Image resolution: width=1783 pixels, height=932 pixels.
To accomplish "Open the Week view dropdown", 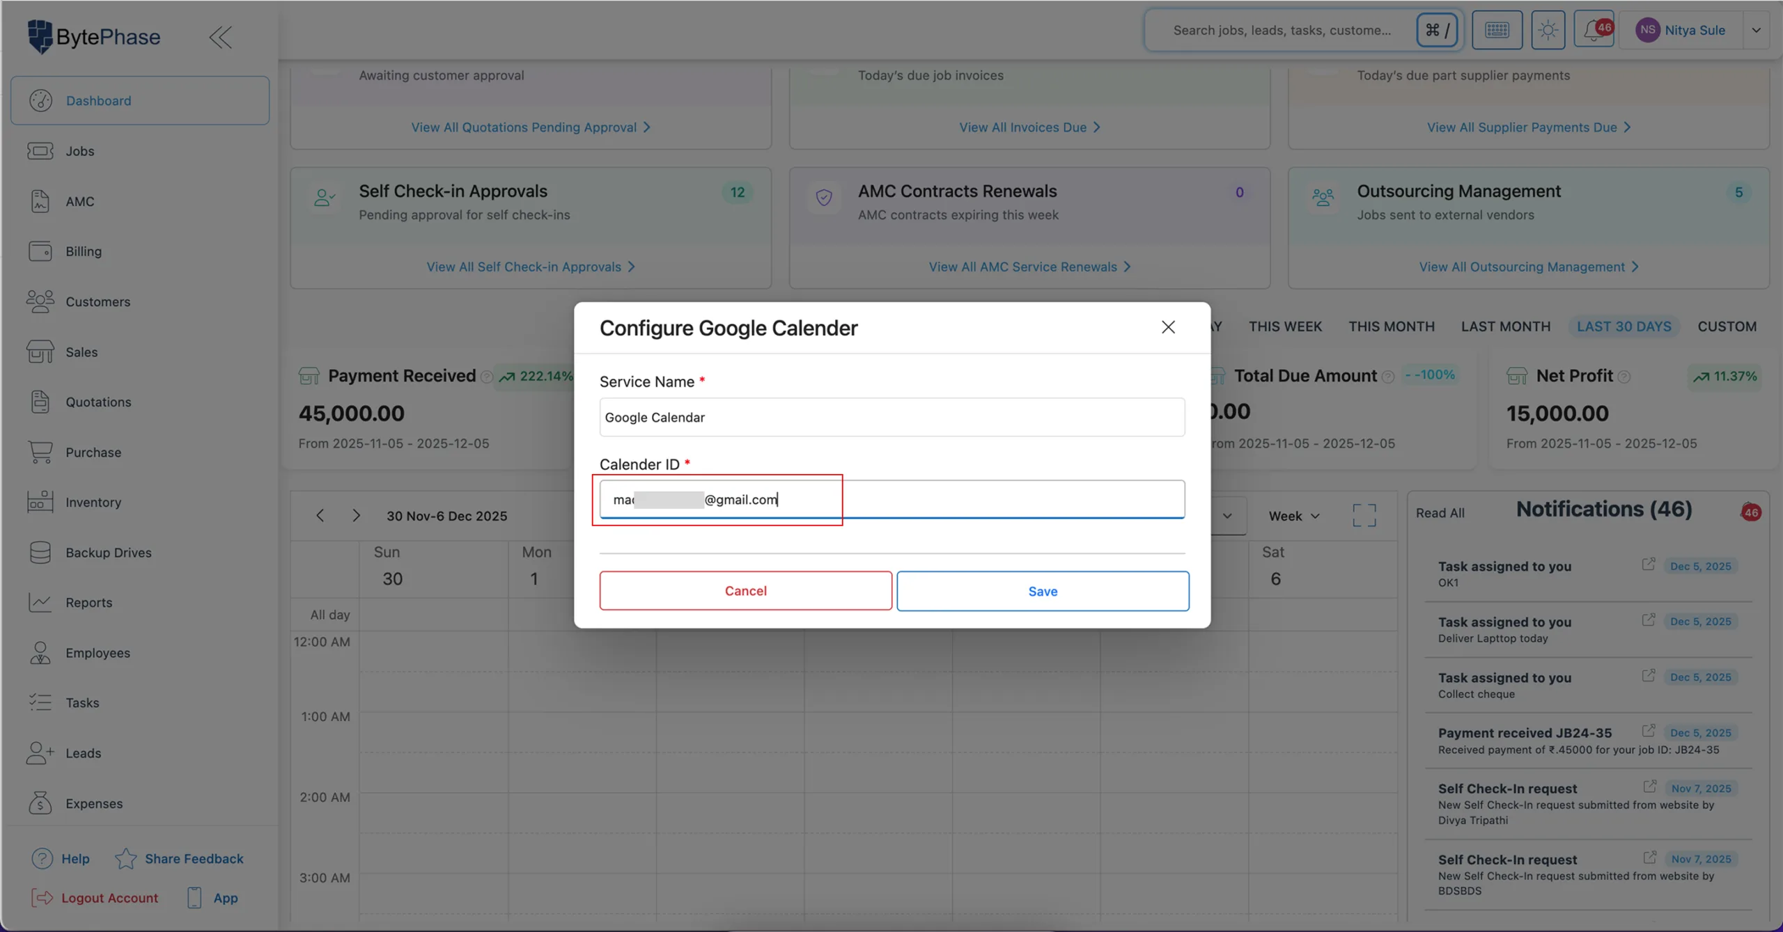I will pyautogui.click(x=1292, y=515).
